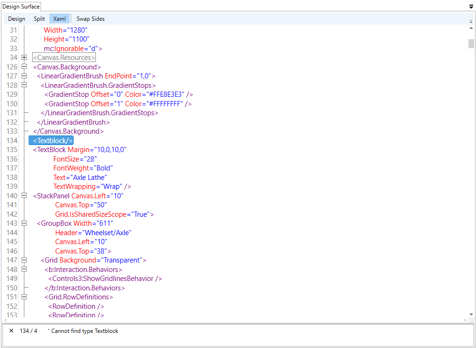Click horizontal scroll right arrow
Screen dimensions: 476x348
pos(466,320)
